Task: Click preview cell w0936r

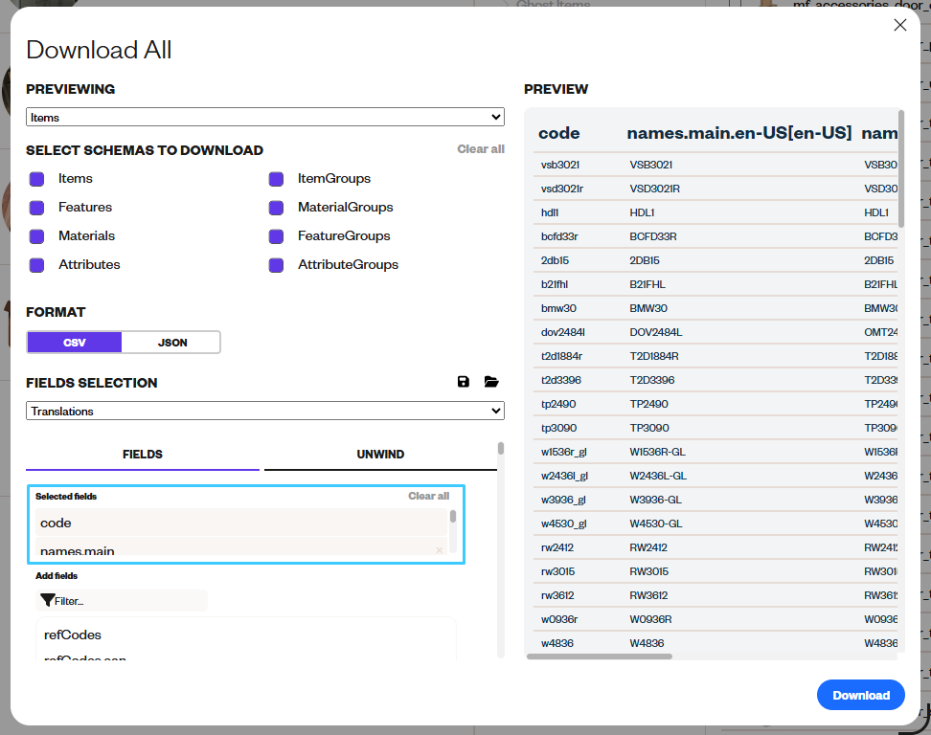Action: tap(558, 619)
